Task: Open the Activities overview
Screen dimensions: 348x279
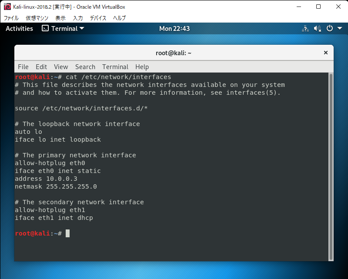Action: tap(19, 29)
